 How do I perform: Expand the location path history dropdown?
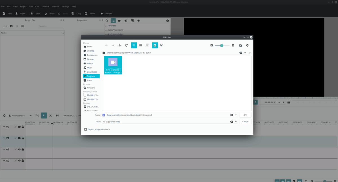(x=245, y=53)
